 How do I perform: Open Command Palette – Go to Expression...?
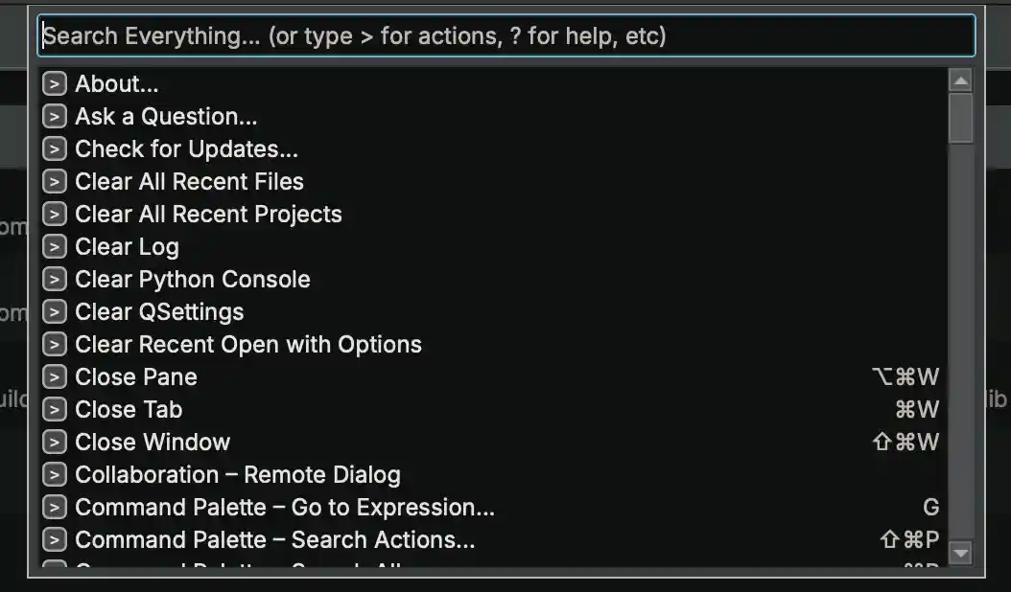(x=285, y=508)
